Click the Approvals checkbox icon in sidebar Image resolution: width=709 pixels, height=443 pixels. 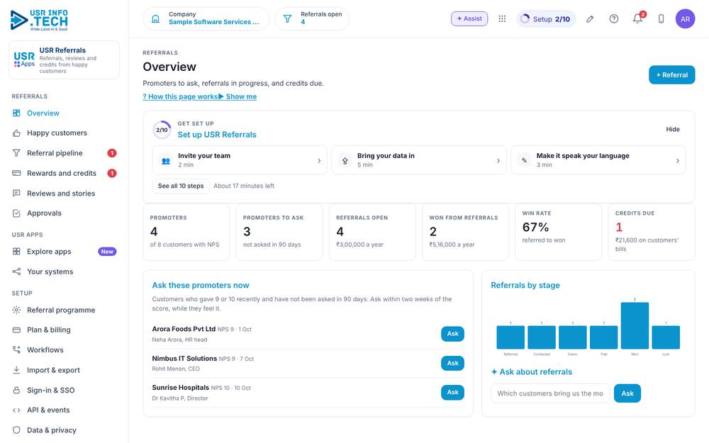coord(16,213)
